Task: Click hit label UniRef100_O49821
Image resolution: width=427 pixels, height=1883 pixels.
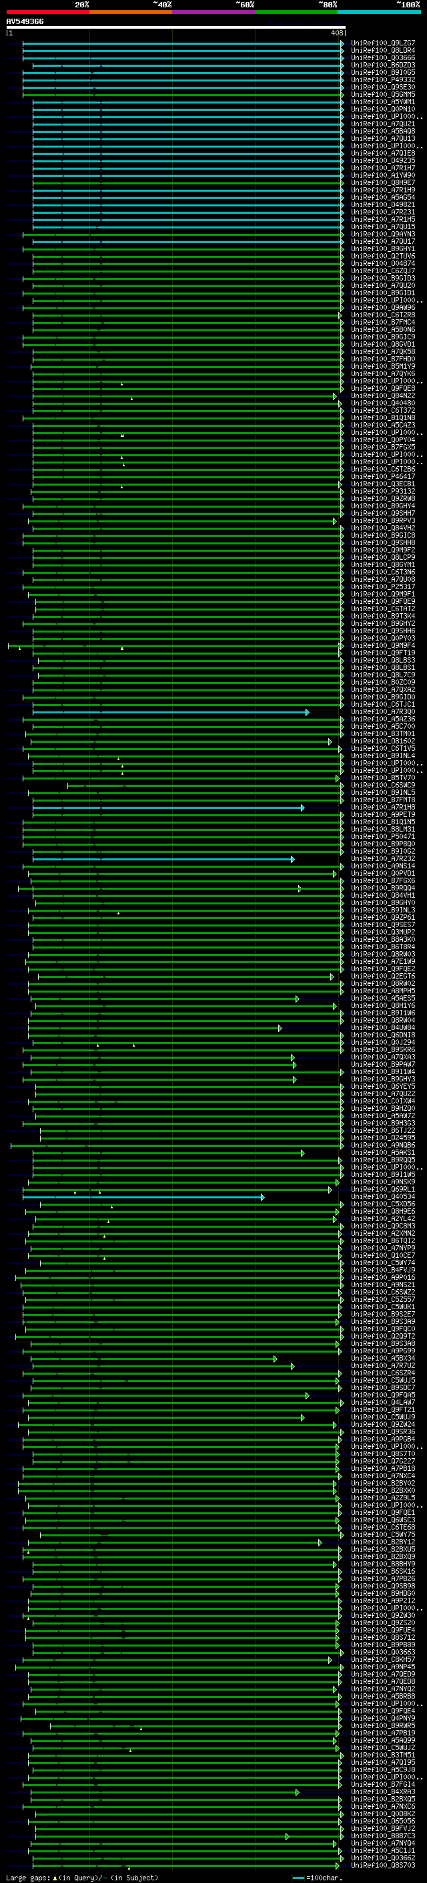Action: (383, 204)
